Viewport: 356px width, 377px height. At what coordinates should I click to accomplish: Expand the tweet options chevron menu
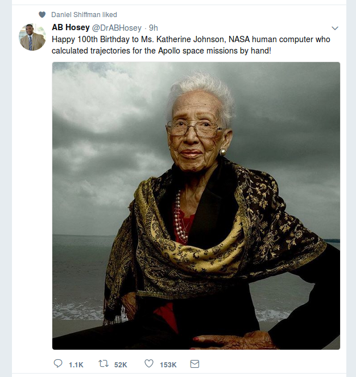[x=335, y=28]
